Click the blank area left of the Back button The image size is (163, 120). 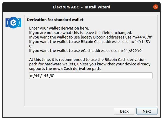tap(66, 111)
